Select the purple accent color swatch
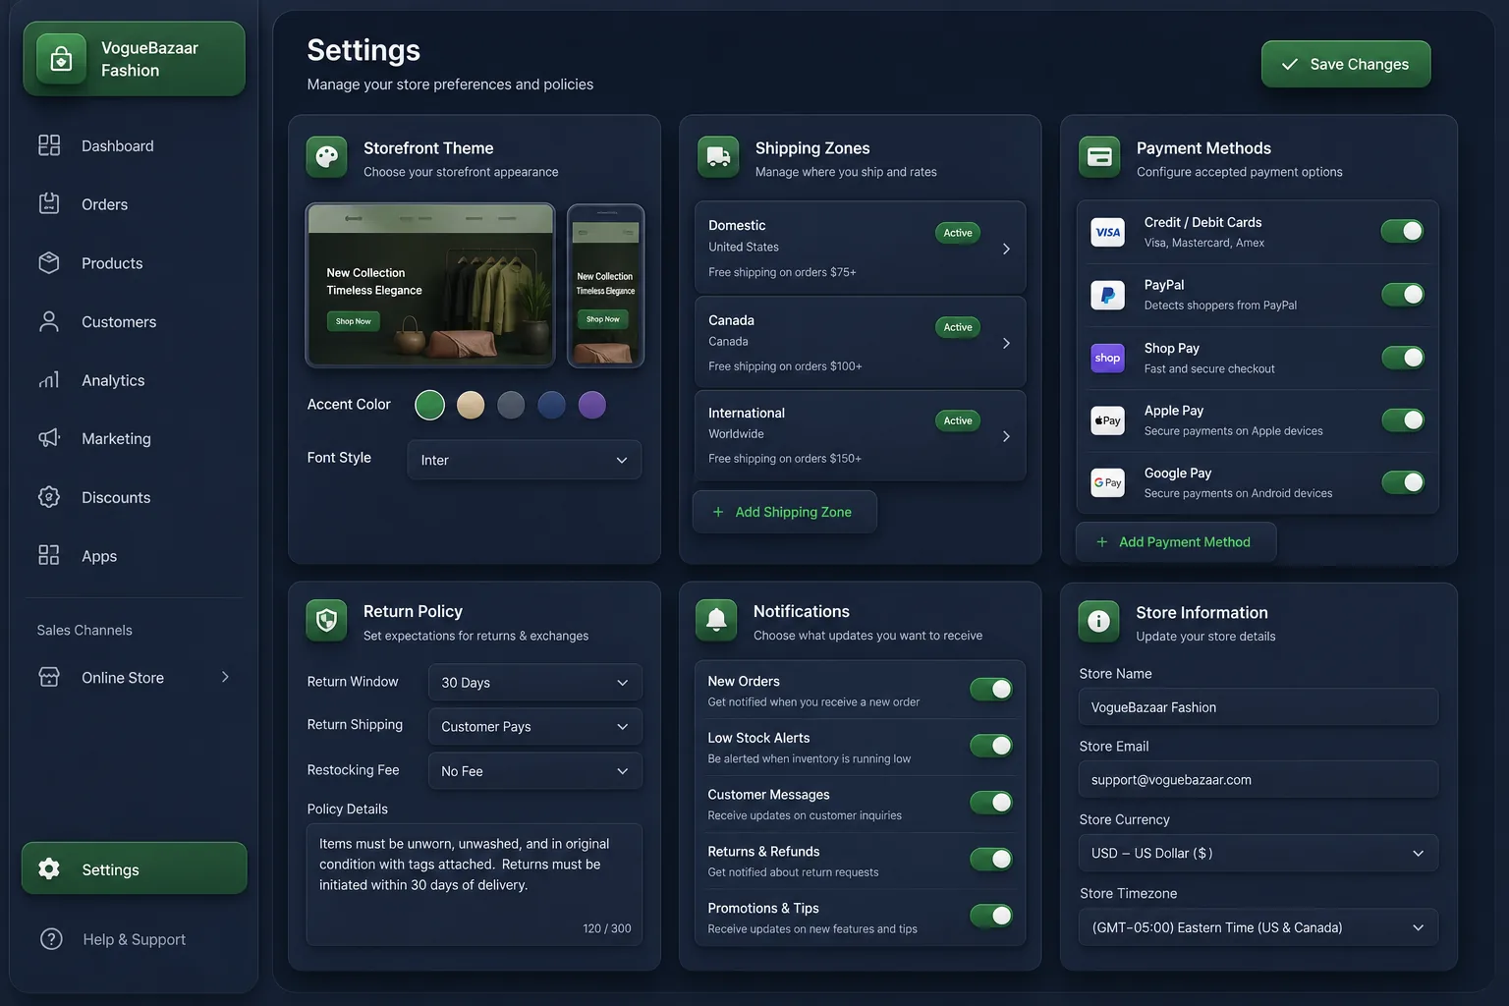Image resolution: width=1509 pixels, height=1006 pixels. click(592, 405)
